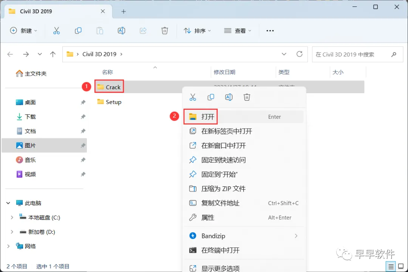Unpin 下载 with its pin icon
Viewport: 408px width, 272px height.
(x=83, y=117)
